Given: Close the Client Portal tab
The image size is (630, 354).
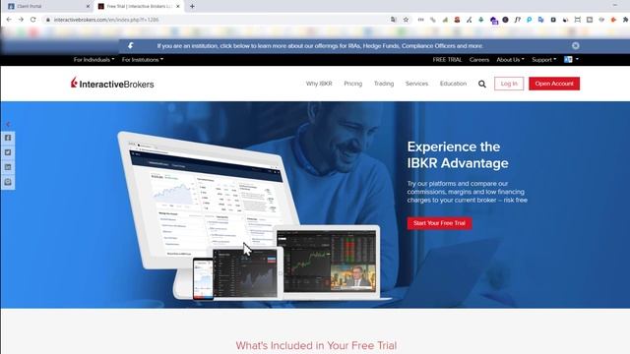Looking at the screenshot, I should pyautogui.click(x=88, y=7).
